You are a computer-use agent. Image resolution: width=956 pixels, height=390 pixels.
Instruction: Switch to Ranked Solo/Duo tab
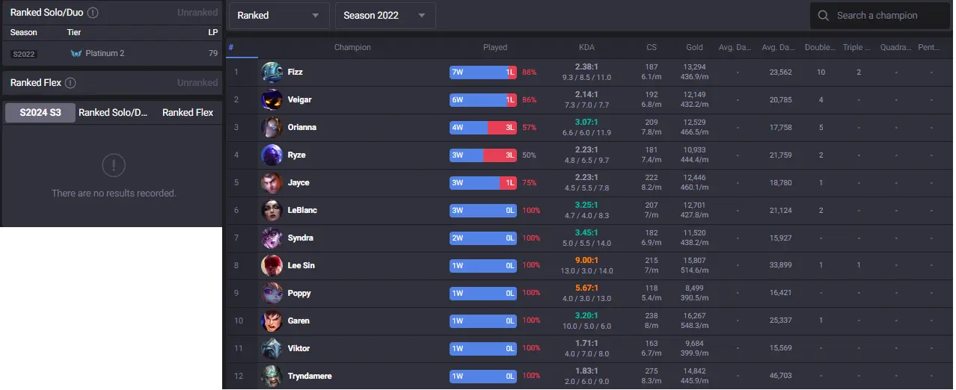pos(114,113)
